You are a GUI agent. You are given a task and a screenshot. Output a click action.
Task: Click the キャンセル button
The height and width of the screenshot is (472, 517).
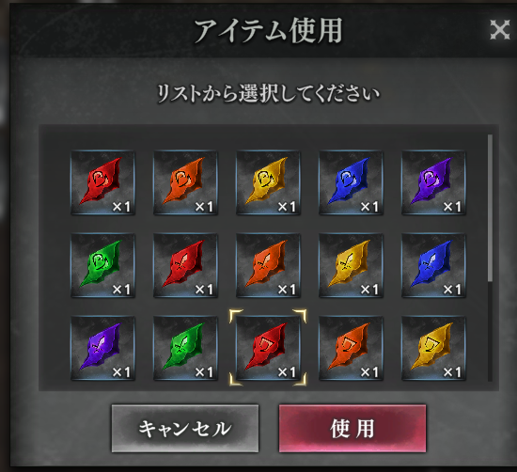pos(185,428)
